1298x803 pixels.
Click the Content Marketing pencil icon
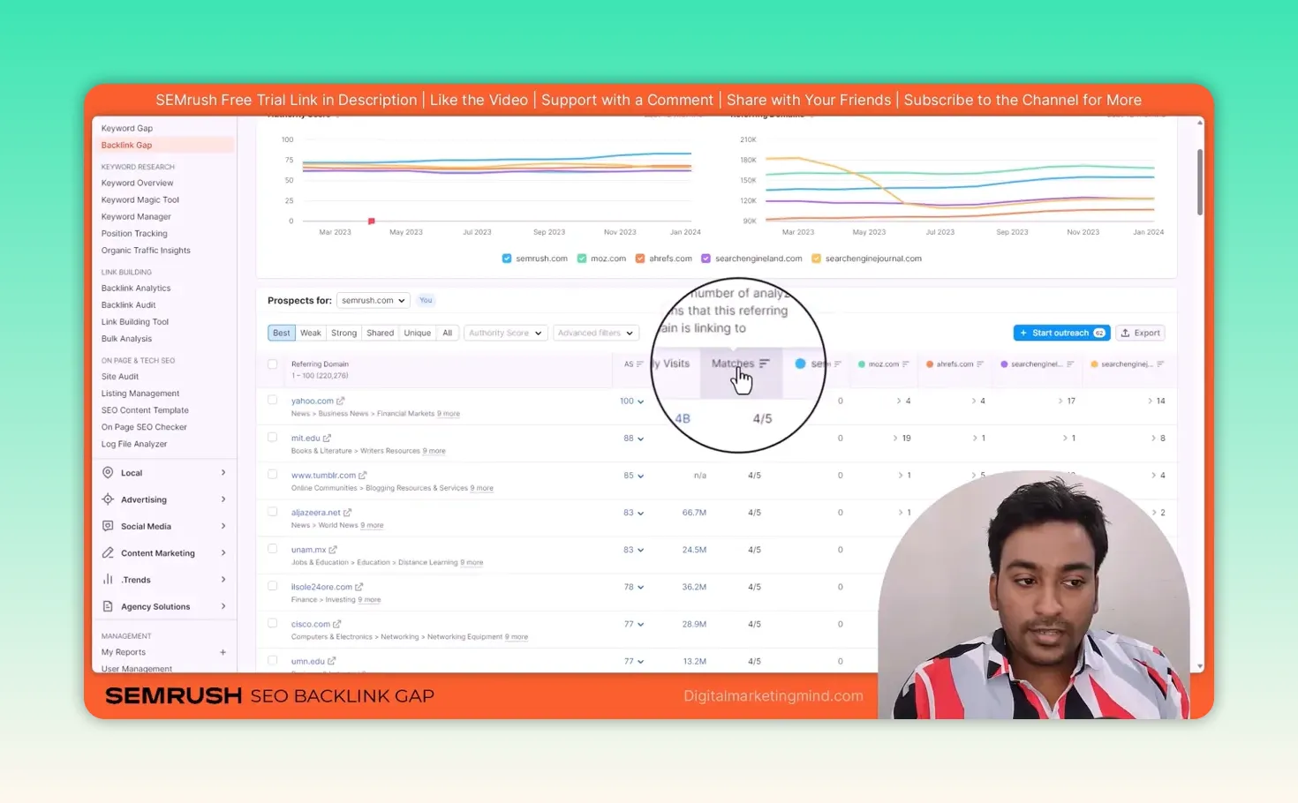108,552
